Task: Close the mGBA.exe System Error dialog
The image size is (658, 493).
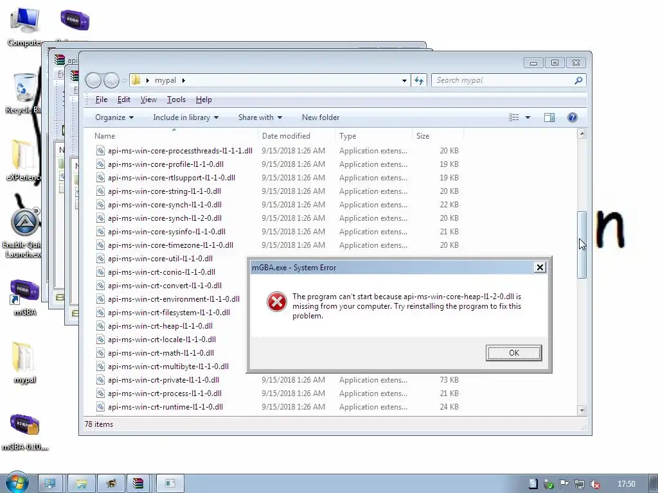Action: tap(540, 268)
